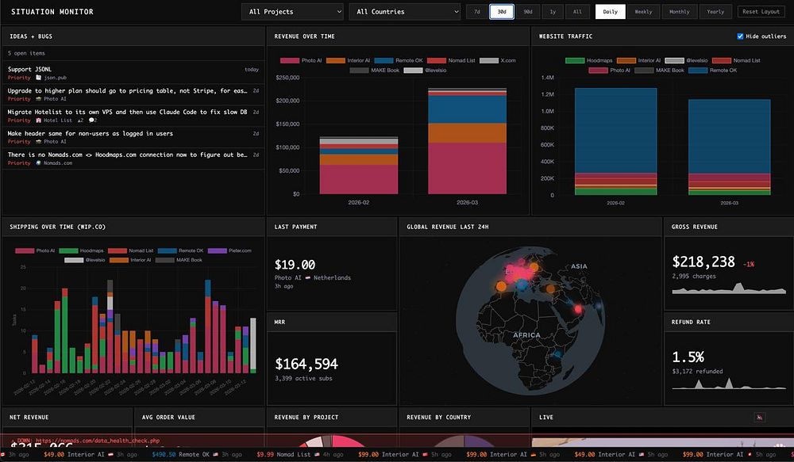The width and height of the screenshot is (794, 462).
Task: Uncheck the Hide outliers checkbox
Action: point(740,36)
